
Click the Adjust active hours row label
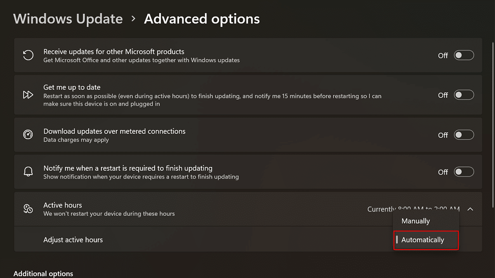pyautogui.click(x=73, y=240)
